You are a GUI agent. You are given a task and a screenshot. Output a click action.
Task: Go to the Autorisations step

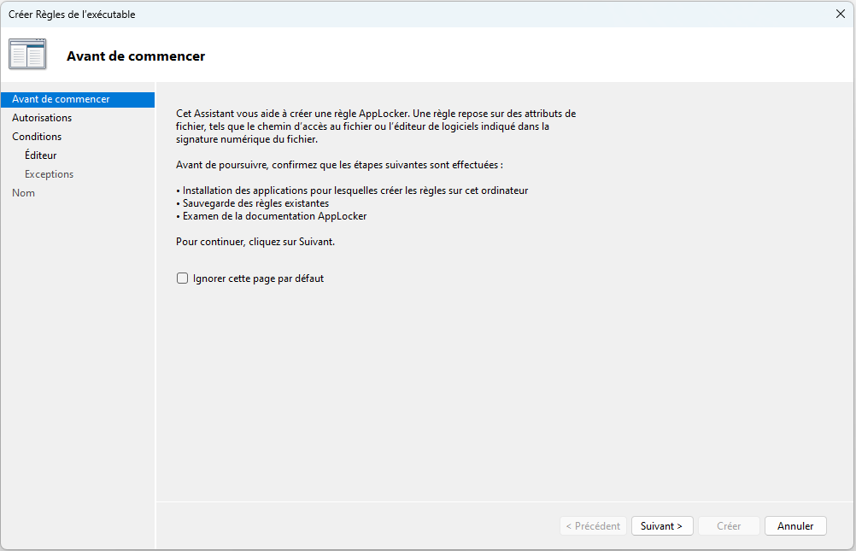(42, 118)
